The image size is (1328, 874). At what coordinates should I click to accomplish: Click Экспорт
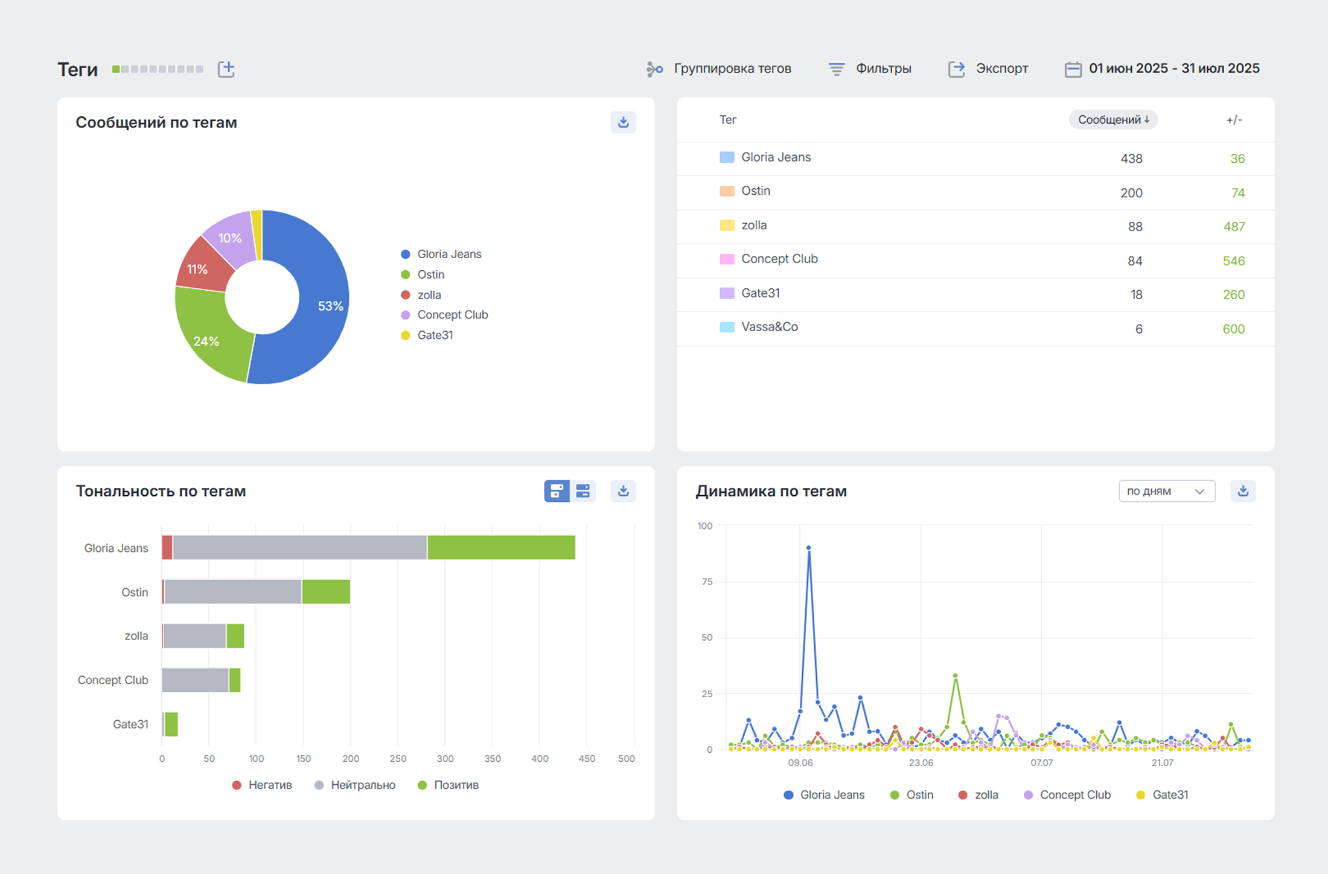pyautogui.click(x=988, y=69)
